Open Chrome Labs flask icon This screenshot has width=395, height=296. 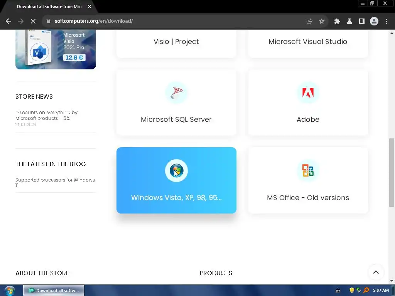[x=349, y=22]
